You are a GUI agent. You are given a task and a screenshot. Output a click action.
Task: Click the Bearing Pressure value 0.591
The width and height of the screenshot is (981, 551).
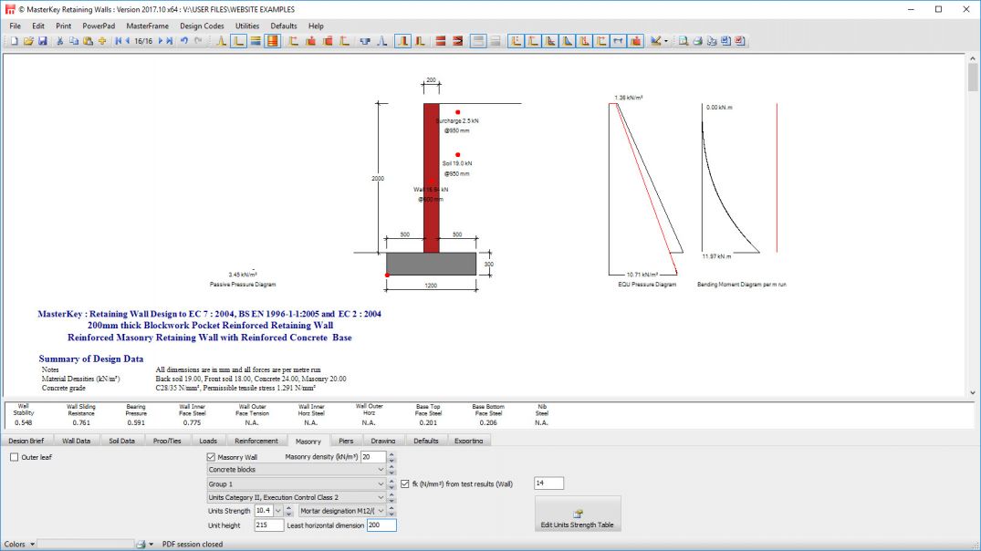136,422
